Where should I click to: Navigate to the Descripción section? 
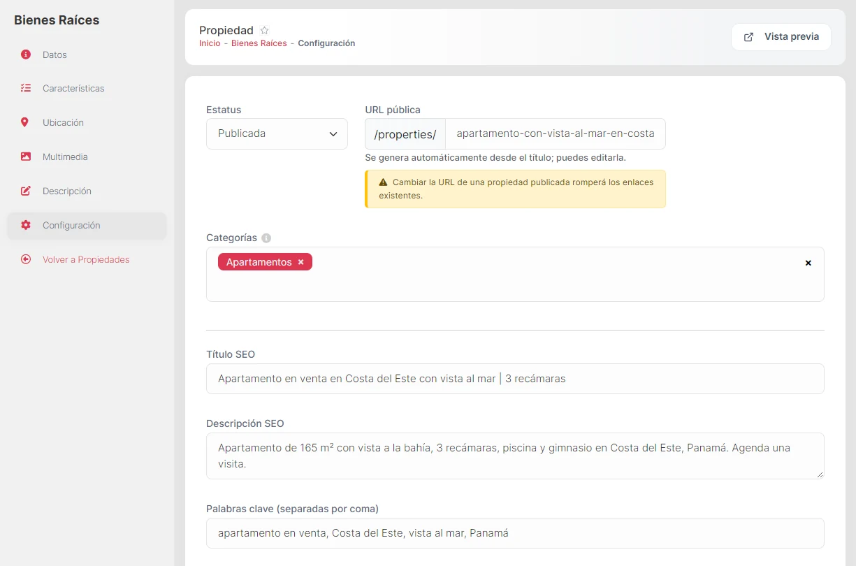click(87, 191)
